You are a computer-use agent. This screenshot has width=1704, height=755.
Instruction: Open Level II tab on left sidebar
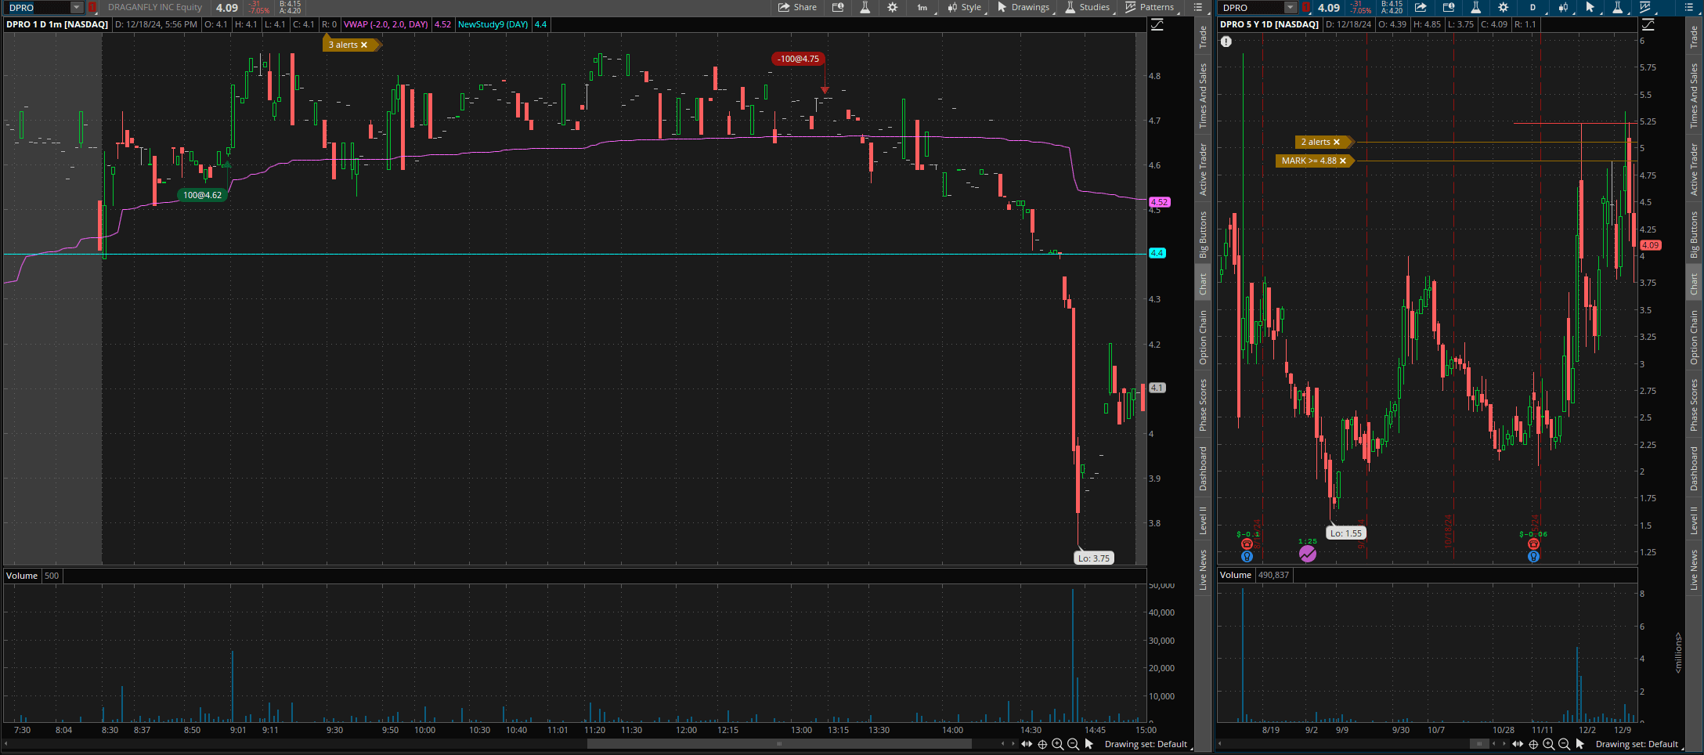[x=1203, y=520]
